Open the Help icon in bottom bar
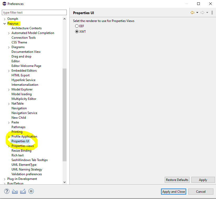This screenshot has height=199, width=216. [x=7, y=191]
